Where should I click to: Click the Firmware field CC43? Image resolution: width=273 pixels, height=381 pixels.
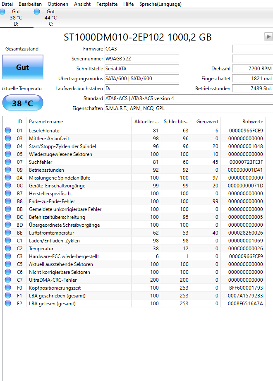(141, 49)
